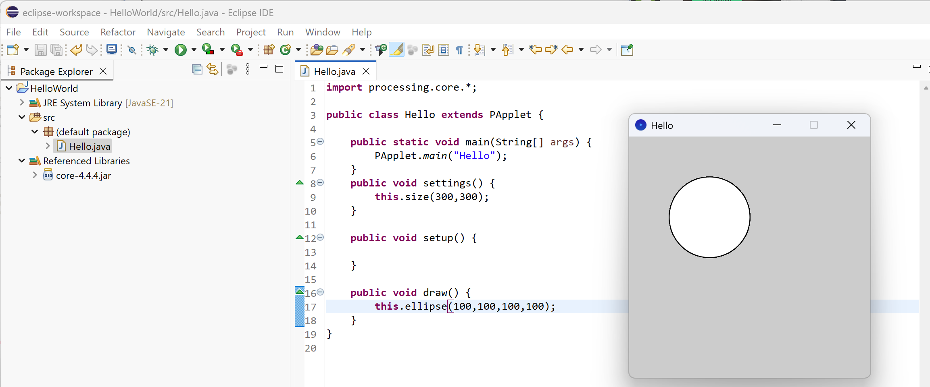The image size is (930, 387).
Task: Start debugging with the bug icon
Action: tap(153, 50)
